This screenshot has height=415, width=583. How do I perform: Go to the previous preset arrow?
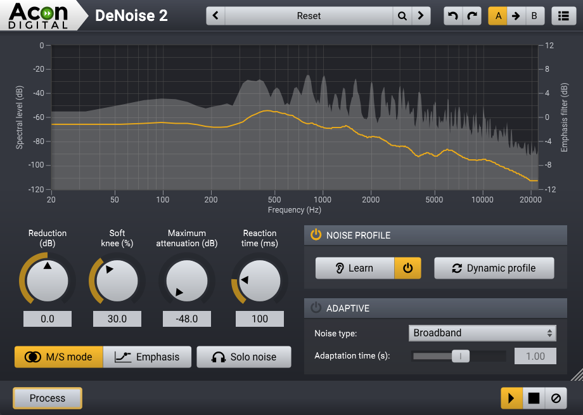[215, 16]
